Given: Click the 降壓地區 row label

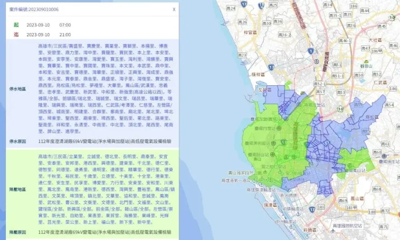Looking at the screenshot, I should [18, 189].
